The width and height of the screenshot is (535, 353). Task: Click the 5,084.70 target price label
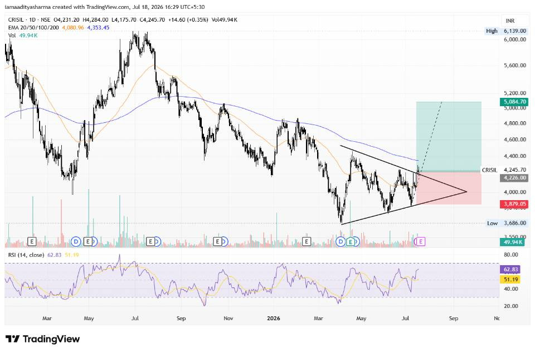pyautogui.click(x=514, y=102)
